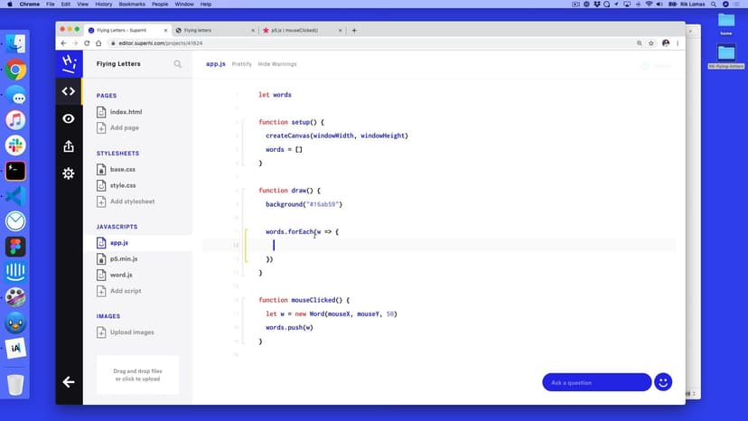Click Add stylesheet link

(132, 201)
